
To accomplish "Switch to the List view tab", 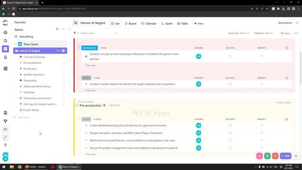I will coord(115,24).
